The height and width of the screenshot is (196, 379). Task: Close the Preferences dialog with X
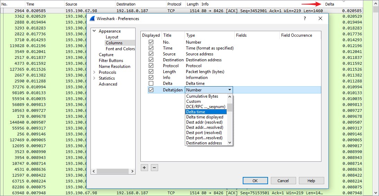pyautogui.click(x=320, y=18)
